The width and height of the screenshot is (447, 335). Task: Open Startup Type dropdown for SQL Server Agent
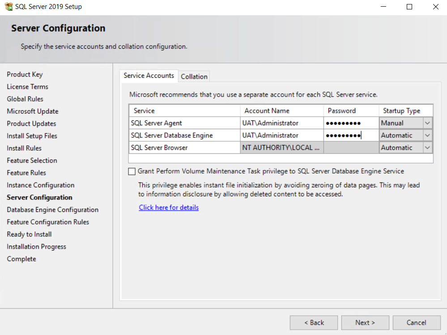click(427, 123)
